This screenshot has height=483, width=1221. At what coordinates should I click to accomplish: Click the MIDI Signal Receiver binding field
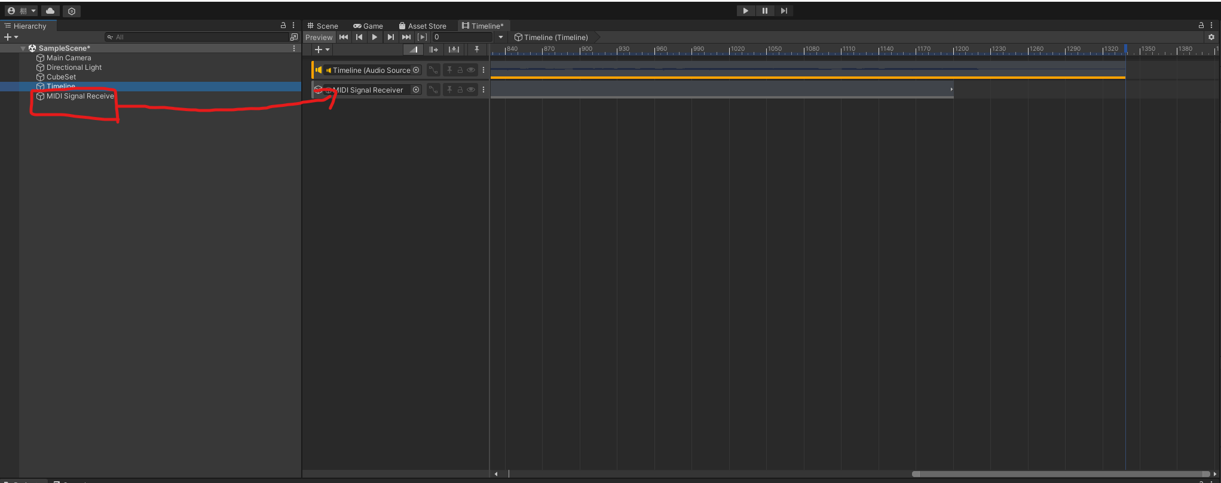tap(372, 90)
